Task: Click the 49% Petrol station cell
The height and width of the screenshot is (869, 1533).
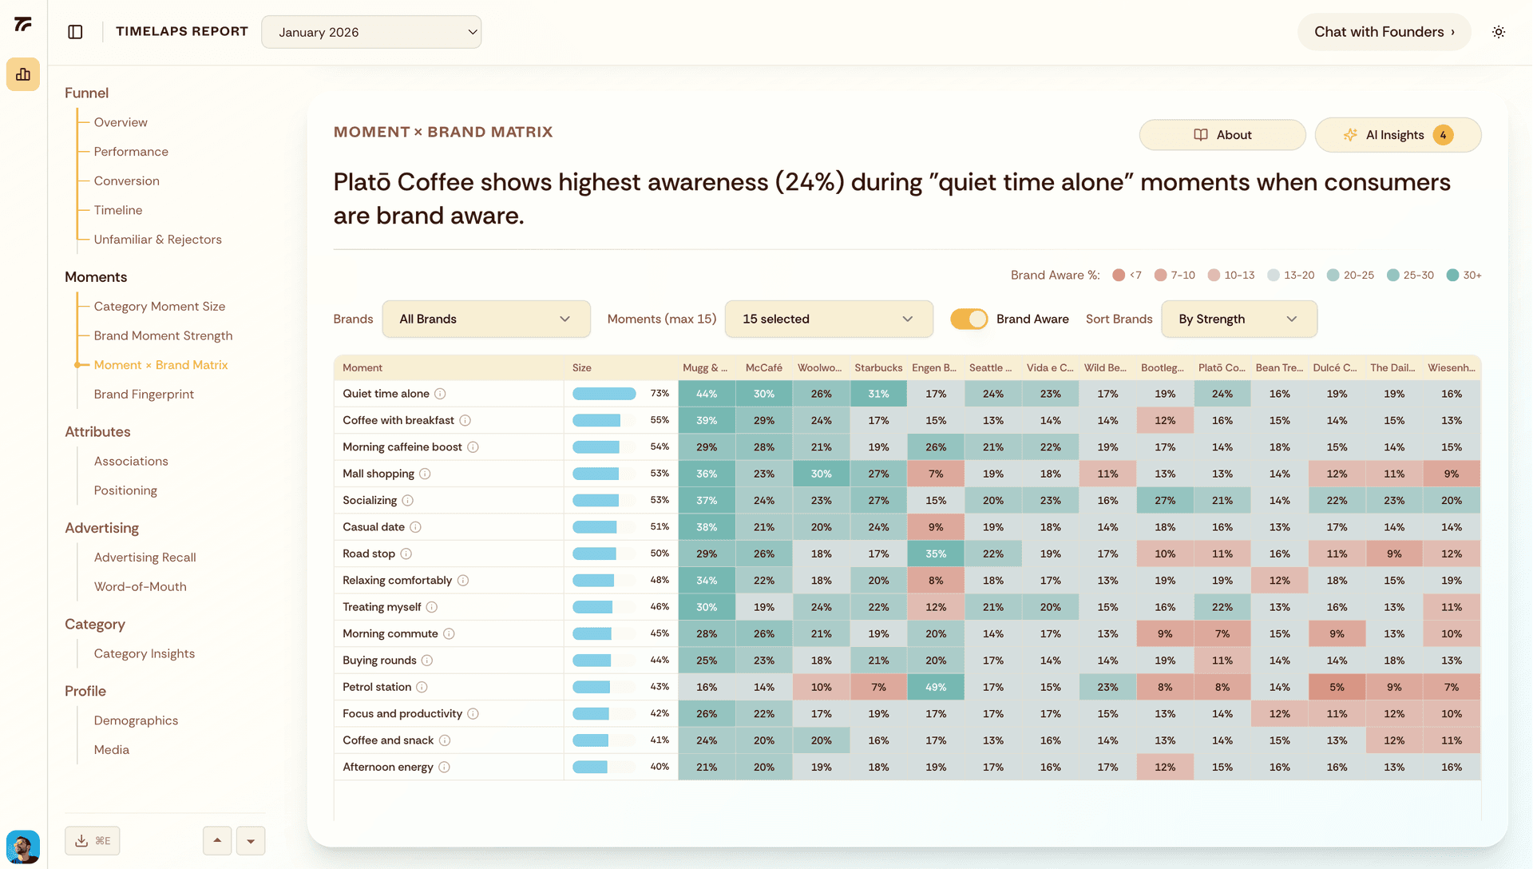Action: [936, 687]
